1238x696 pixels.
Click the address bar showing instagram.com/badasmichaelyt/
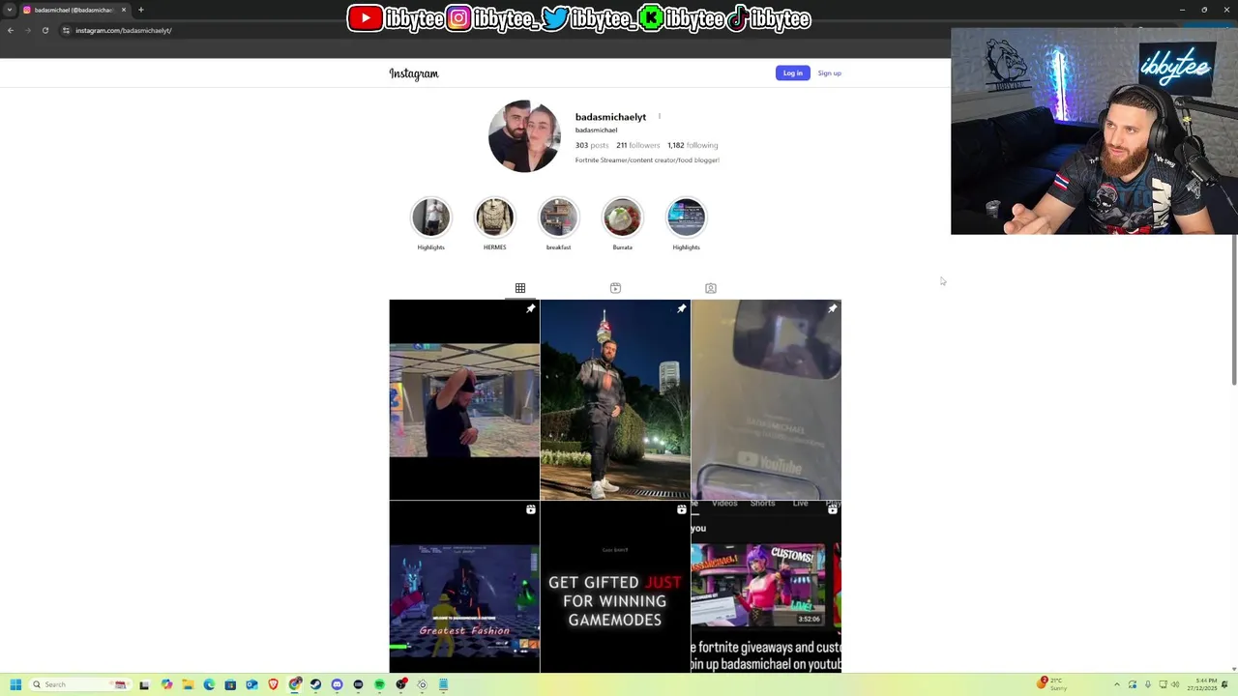[503, 30]
